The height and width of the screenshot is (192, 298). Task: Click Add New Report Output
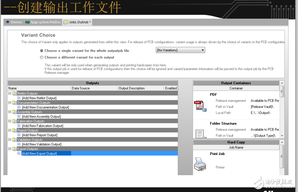(40, 135)
